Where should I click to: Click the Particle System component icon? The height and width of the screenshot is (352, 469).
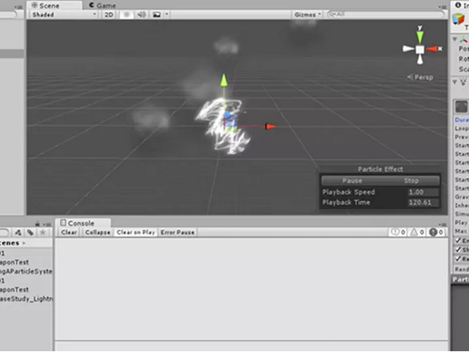click(464, 81)
